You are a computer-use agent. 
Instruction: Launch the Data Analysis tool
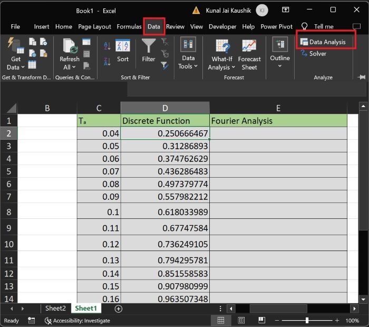(x=323, y=42)
